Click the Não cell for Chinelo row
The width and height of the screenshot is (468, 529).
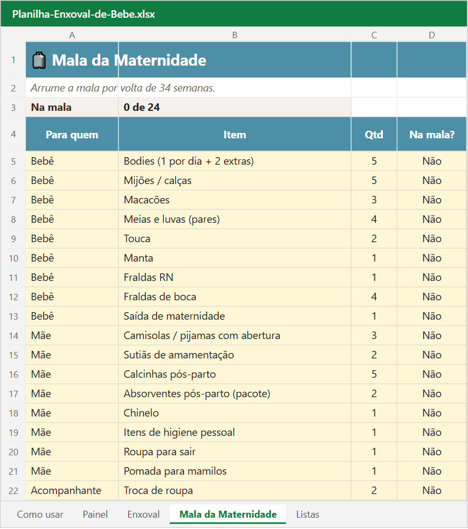(432, 413)
